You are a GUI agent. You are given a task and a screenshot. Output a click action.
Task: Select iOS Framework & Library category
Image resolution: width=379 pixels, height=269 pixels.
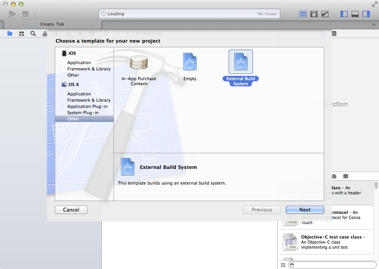[x=89, y=69]
